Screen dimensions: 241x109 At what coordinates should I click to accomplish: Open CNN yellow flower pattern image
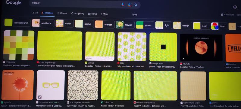point(132,47)
